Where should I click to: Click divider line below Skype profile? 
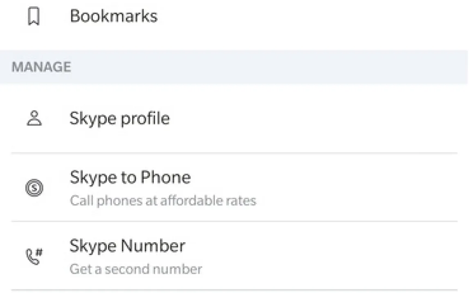point(234,153)
